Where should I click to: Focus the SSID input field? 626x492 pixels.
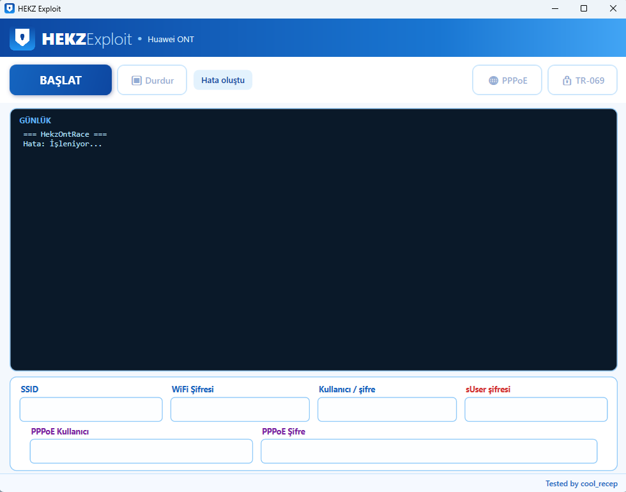(91, 410)
